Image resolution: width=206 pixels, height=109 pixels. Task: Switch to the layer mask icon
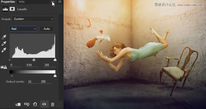pos(12,9)
